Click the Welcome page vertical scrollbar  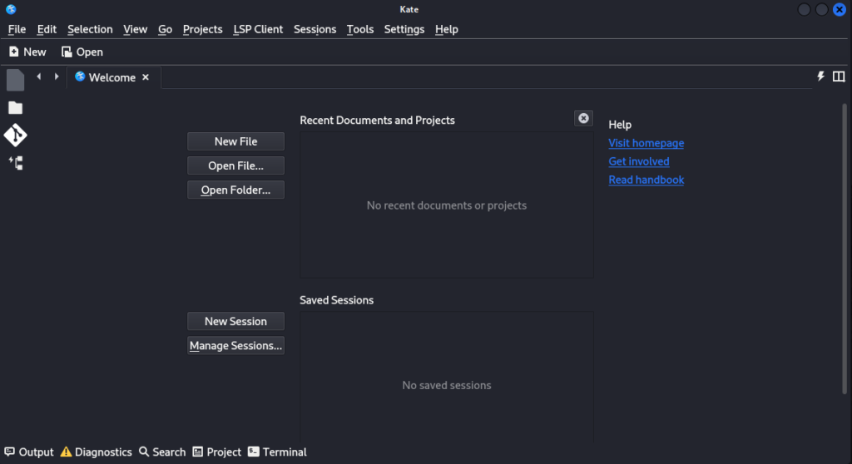pyautogui.click(x=845, y=249)
